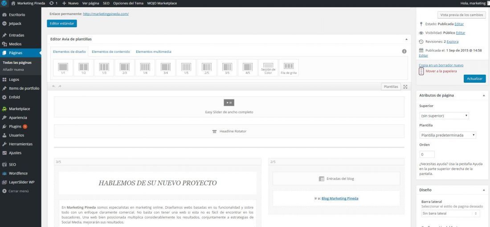
Task: Toggle fullscreen Avia editor icon
Action: coord(405,87)
